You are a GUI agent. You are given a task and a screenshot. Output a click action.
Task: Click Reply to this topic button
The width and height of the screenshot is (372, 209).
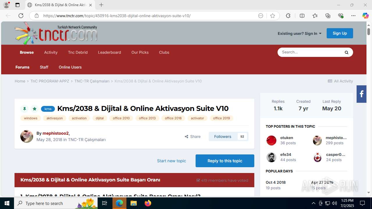pyautogui.click(x=225, y=161)
